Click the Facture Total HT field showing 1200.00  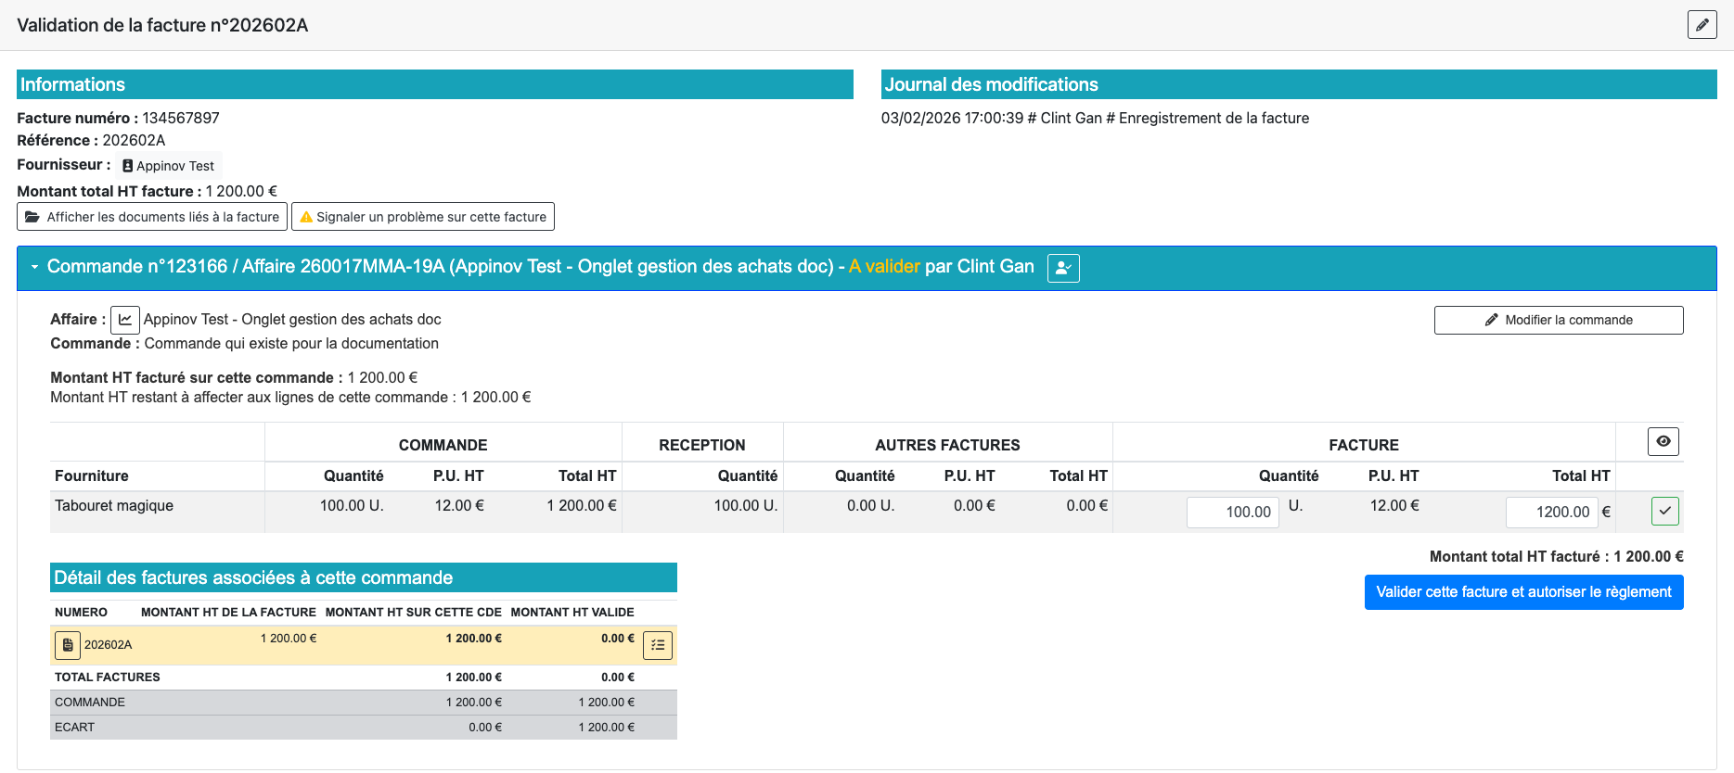click(x=1551, y=512)
